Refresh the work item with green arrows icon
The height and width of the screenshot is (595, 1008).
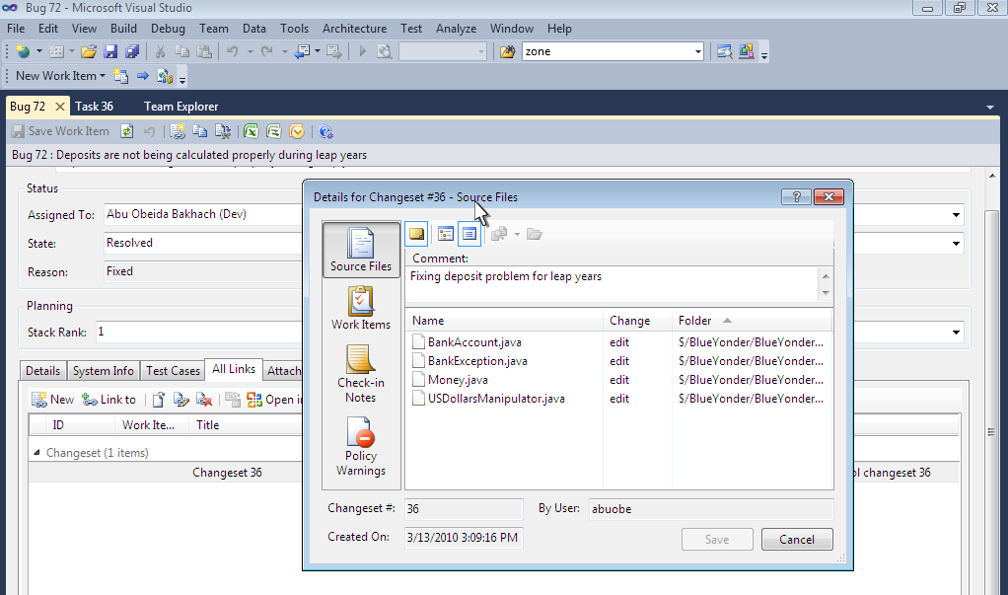point(126,131)
